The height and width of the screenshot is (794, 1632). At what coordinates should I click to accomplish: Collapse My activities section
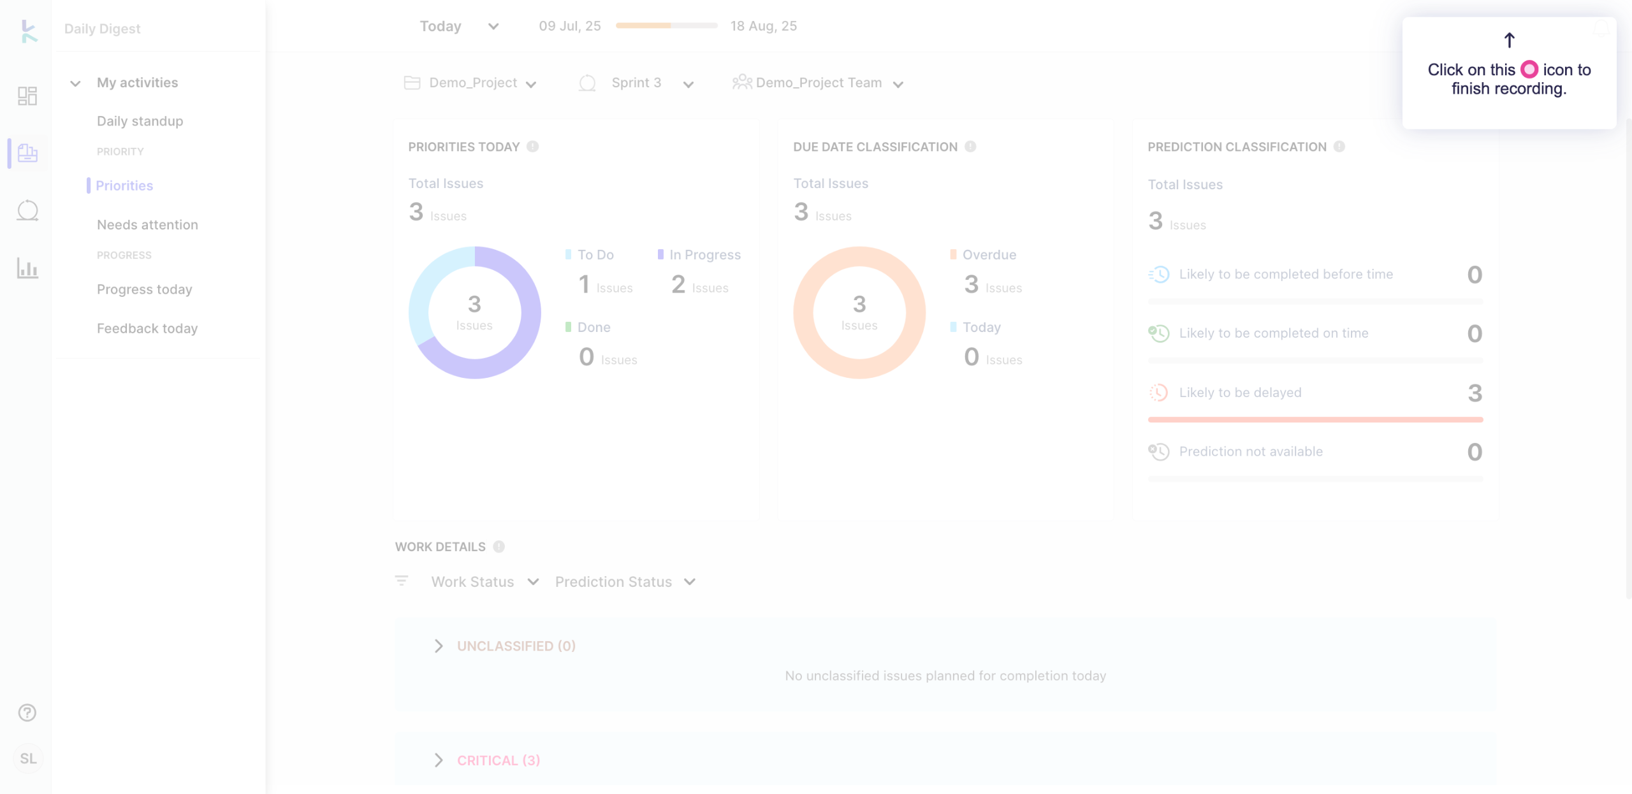pyautogui.click(x=75, y=83)
